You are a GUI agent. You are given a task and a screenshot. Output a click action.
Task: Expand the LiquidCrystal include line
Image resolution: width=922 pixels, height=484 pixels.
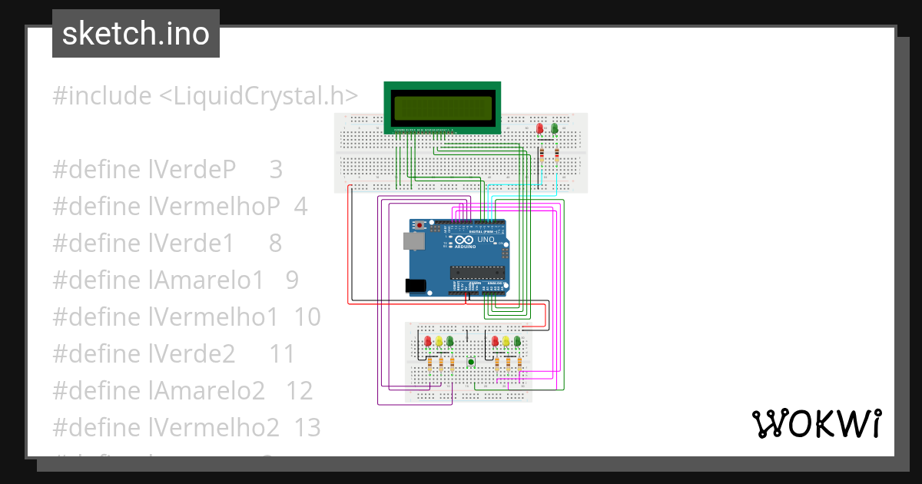[204, 95]
